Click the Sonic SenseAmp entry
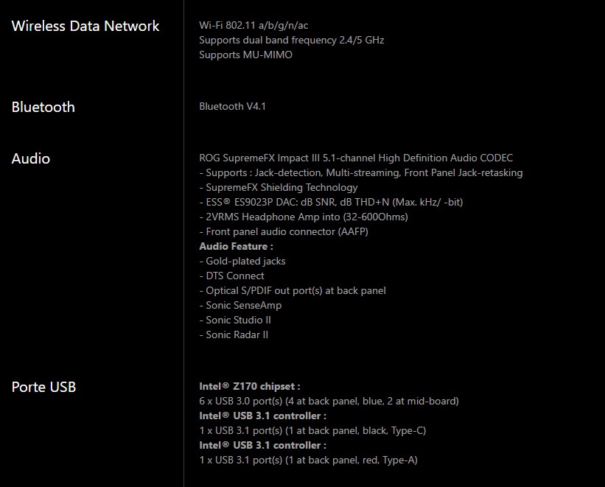The width and height of the screenshot is (605, 487). (x=240, y=305)
